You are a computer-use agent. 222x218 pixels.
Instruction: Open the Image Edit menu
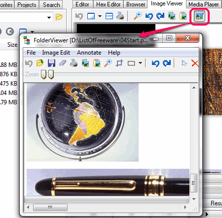(x=56, y=53)
